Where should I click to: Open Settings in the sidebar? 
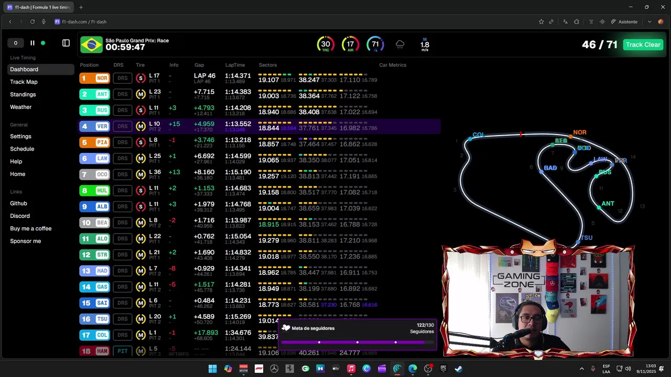(21, 136)
